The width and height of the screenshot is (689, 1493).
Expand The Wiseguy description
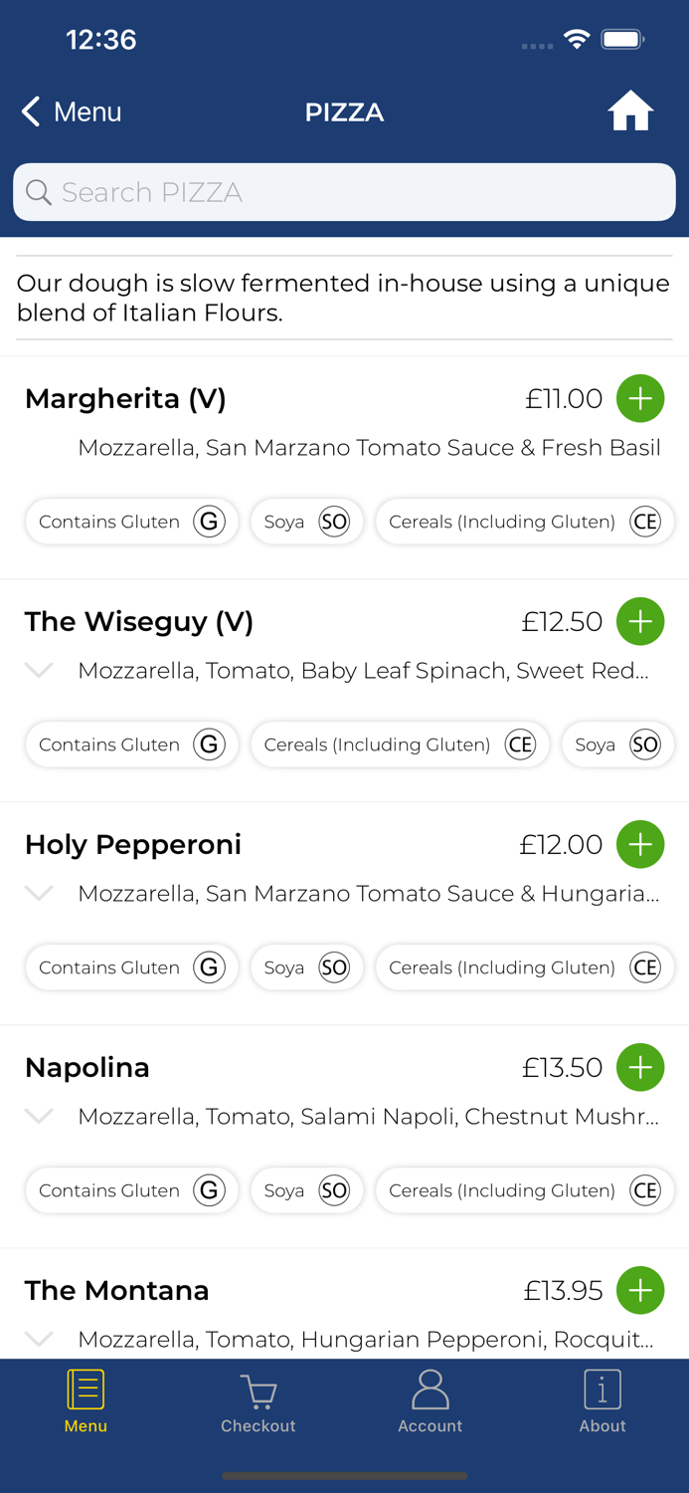[x=38, y=670]
